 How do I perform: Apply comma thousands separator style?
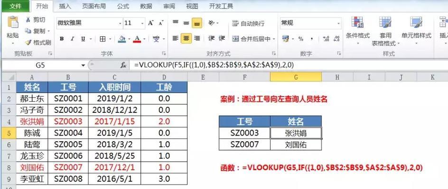[x=312, y=39]
